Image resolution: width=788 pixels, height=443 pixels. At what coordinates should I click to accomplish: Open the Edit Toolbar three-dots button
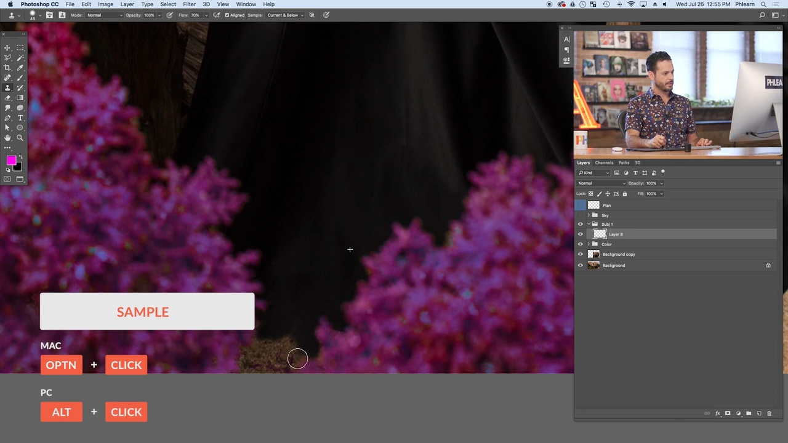pyautogui.click(x=7, y=148)
